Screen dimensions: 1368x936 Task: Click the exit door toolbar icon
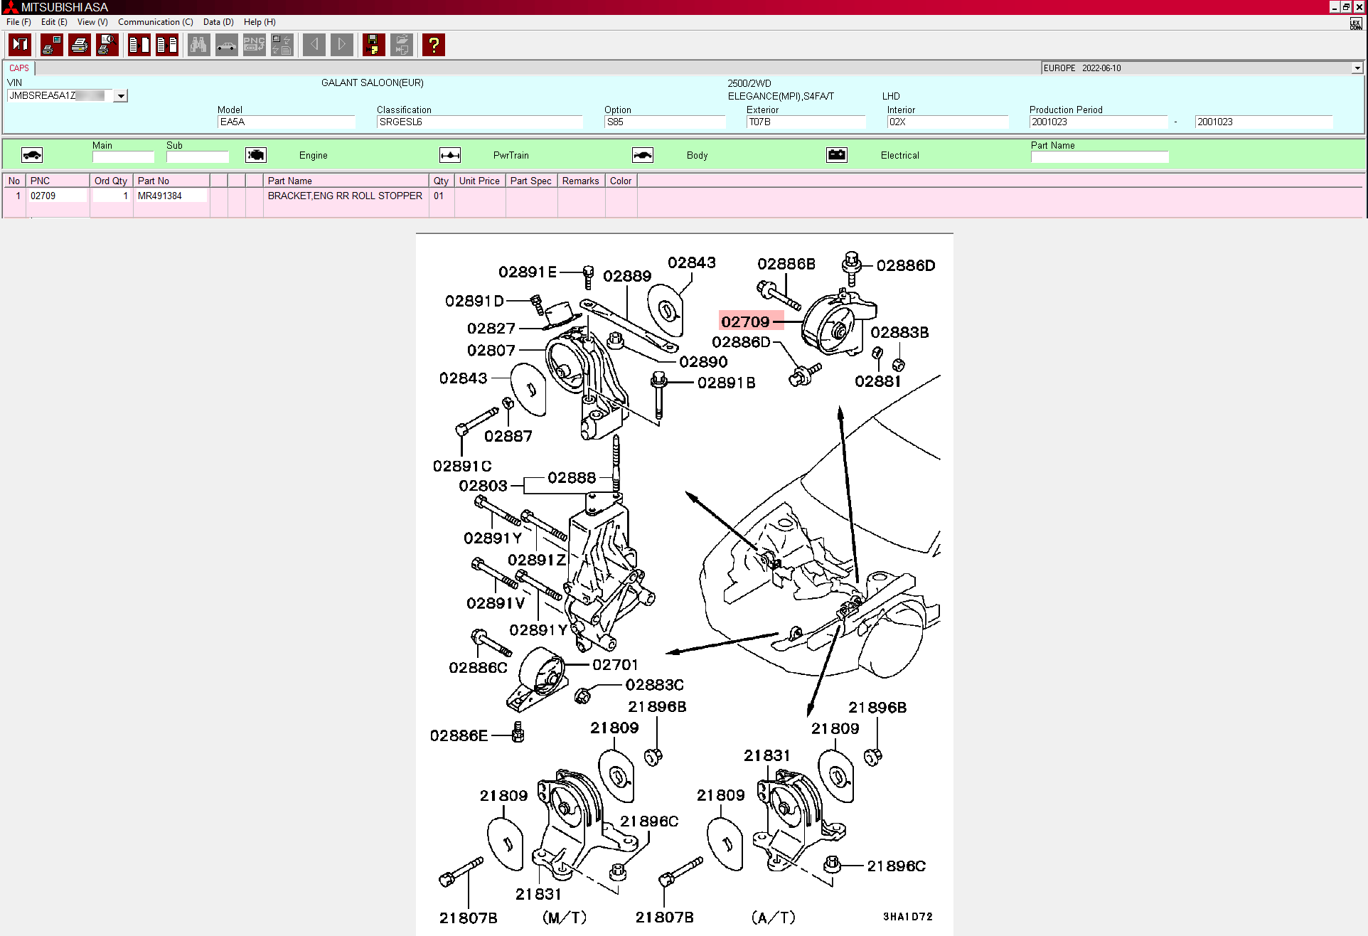[20, 45]
